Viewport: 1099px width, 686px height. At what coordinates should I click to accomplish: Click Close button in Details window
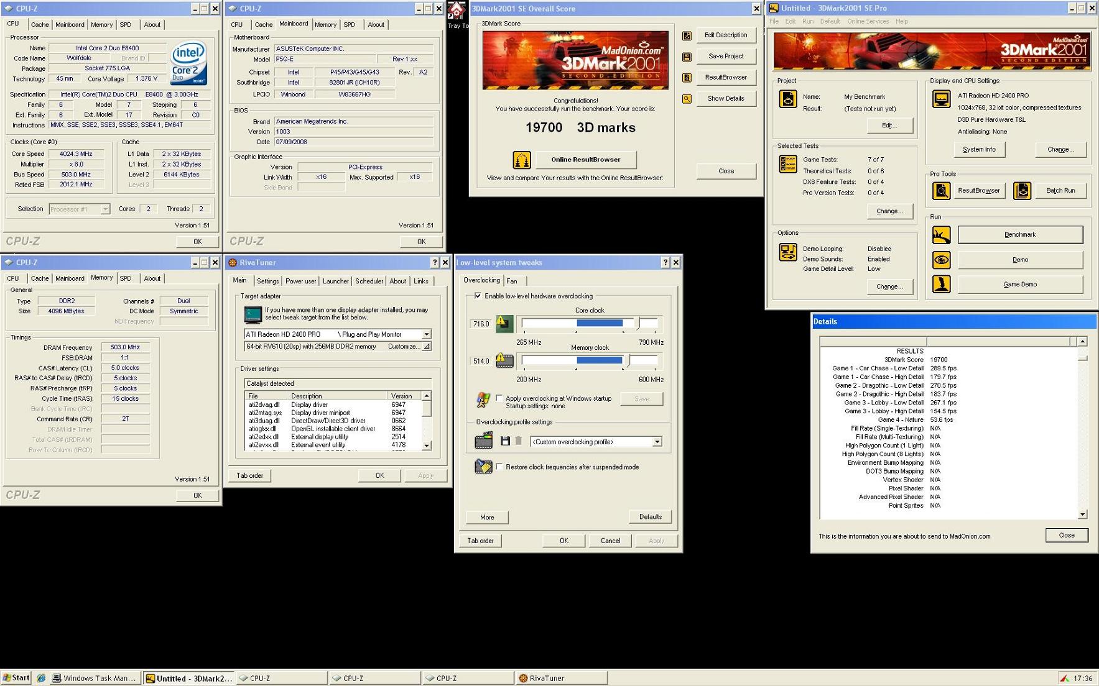point(1066,535)
